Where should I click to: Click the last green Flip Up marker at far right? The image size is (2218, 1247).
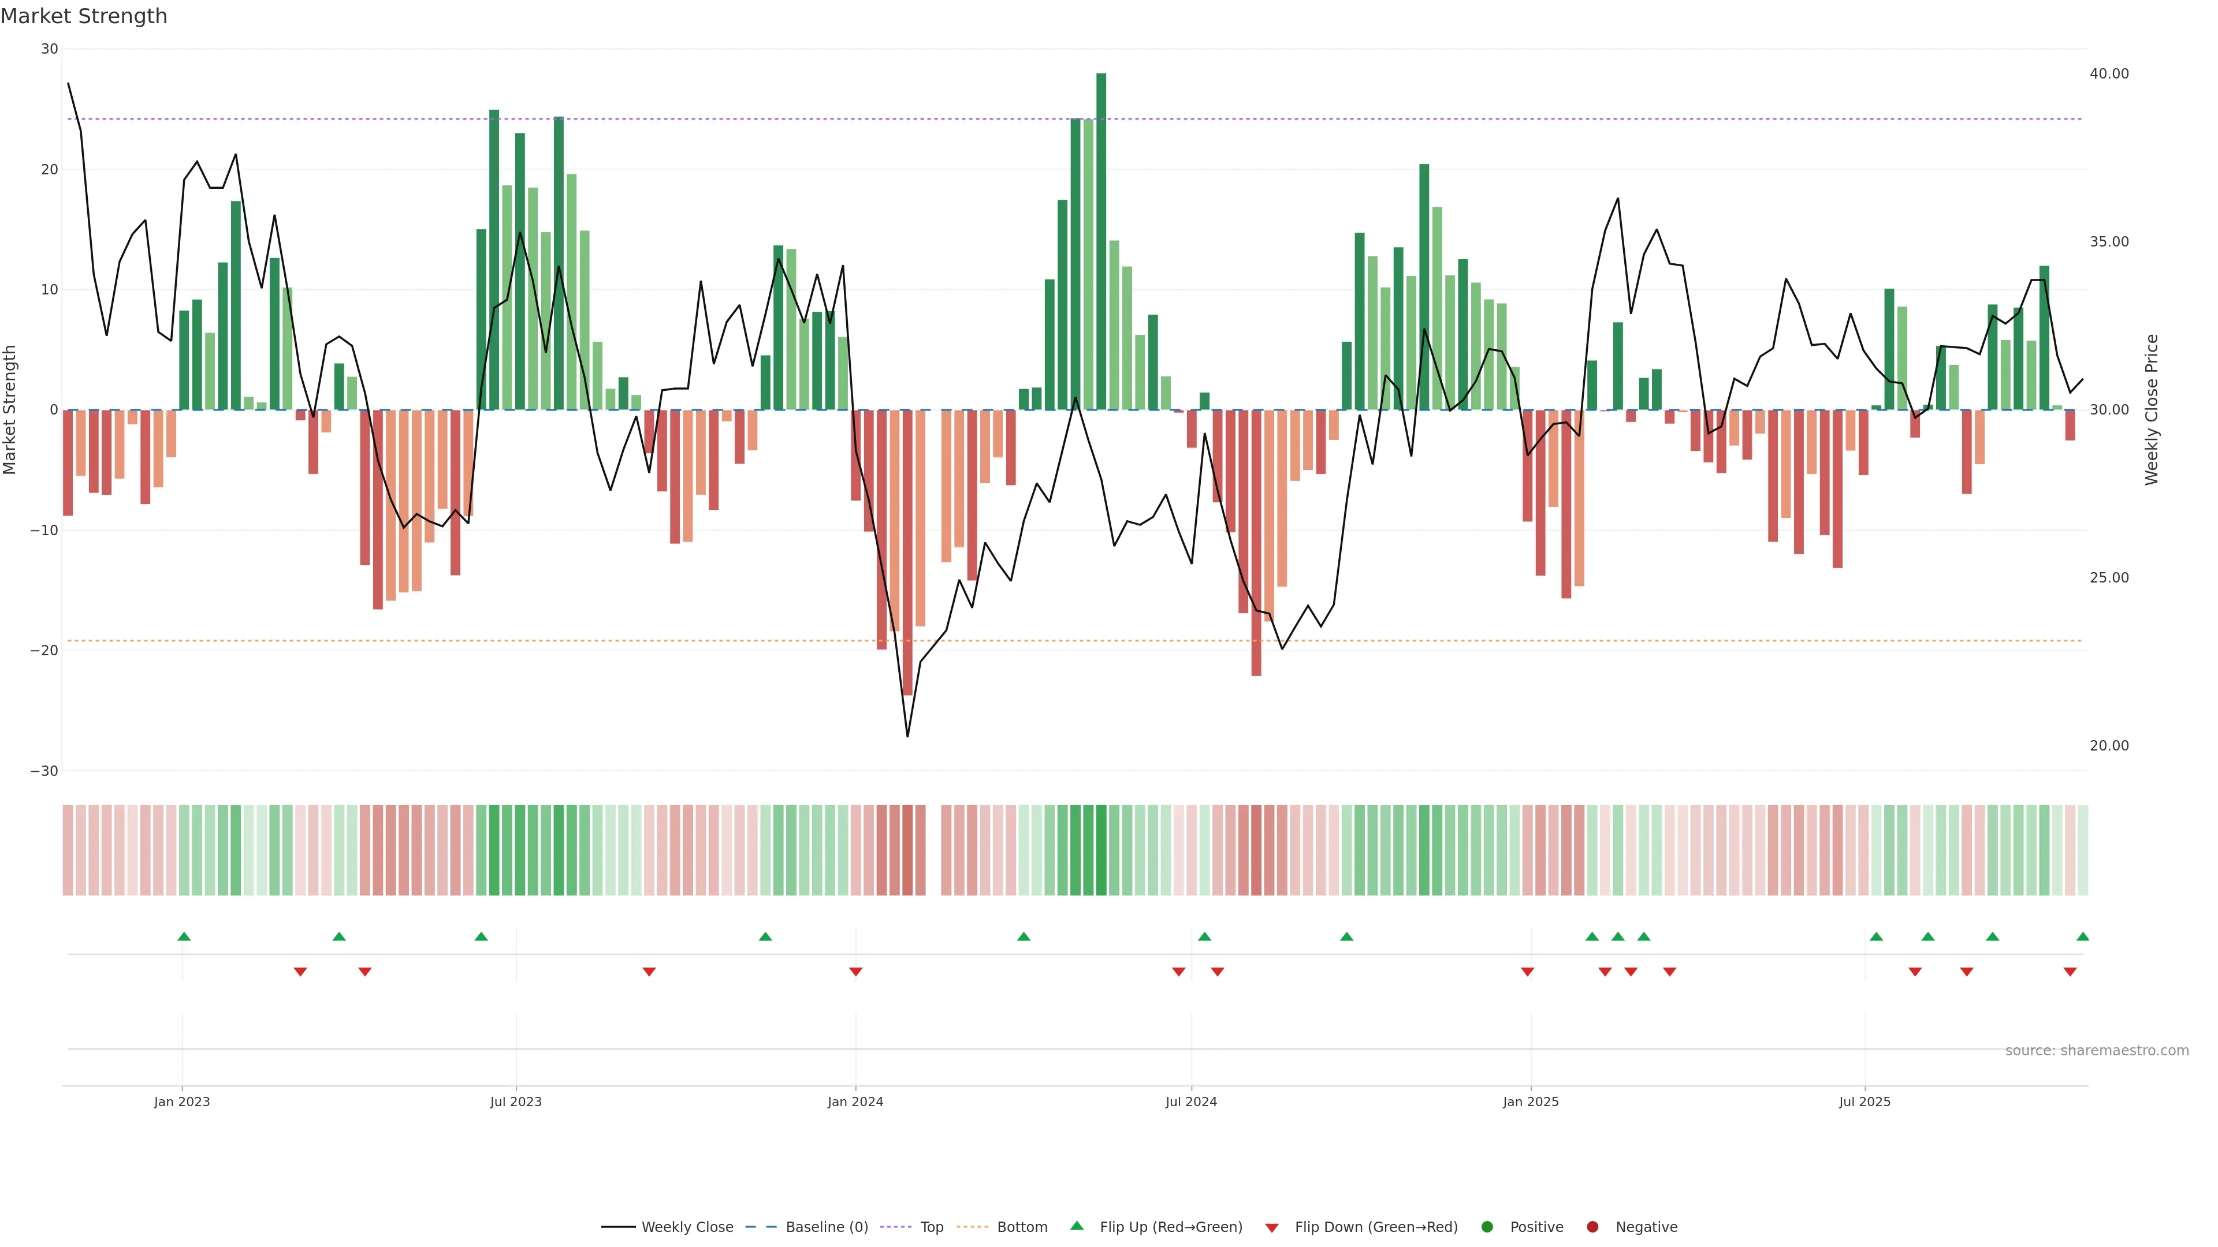pos(2082,936)
